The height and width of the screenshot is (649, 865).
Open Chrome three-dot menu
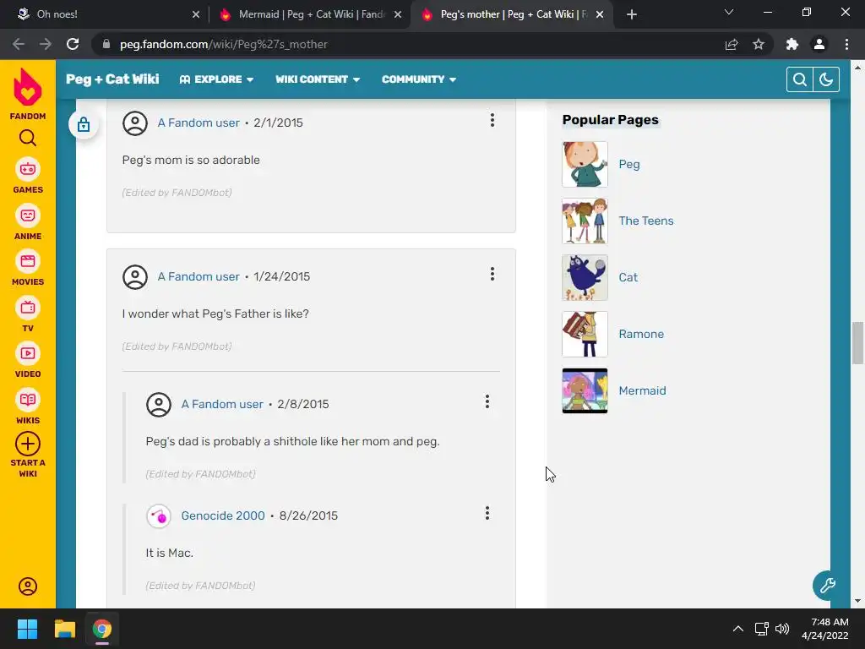846,44
